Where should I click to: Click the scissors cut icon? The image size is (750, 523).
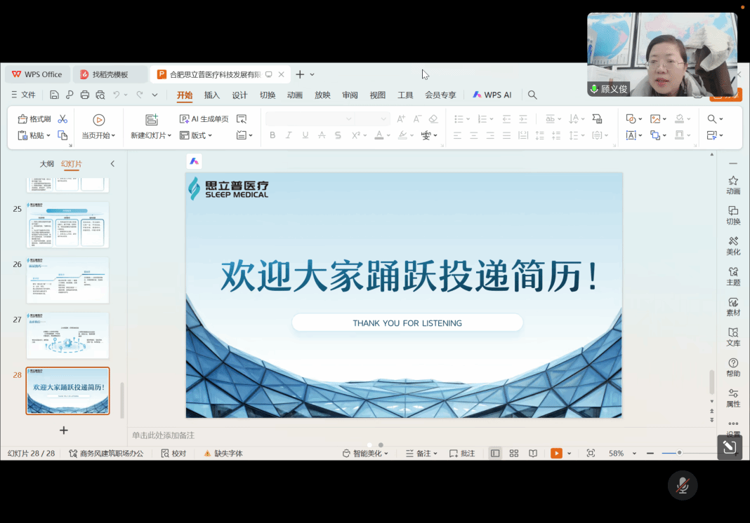point(63,119)
